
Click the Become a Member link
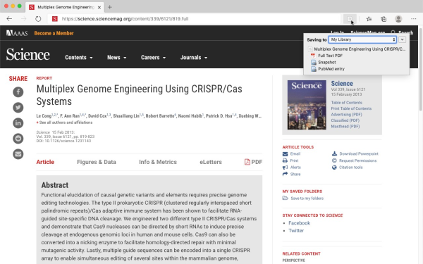point(54,33)
